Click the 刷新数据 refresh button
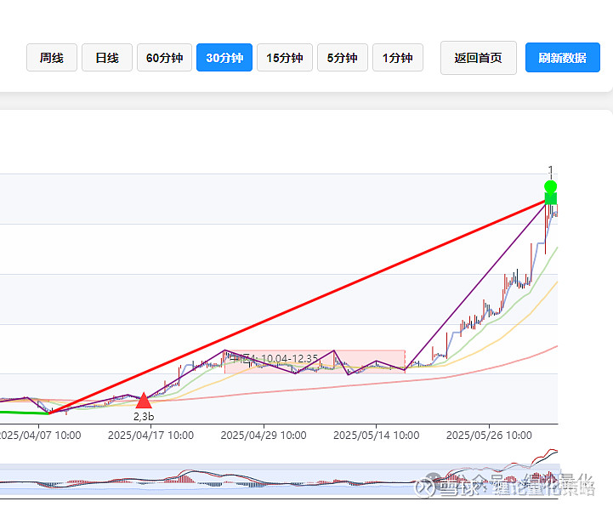Viewport: 613px width, 507px height. (x=563, y=58)
